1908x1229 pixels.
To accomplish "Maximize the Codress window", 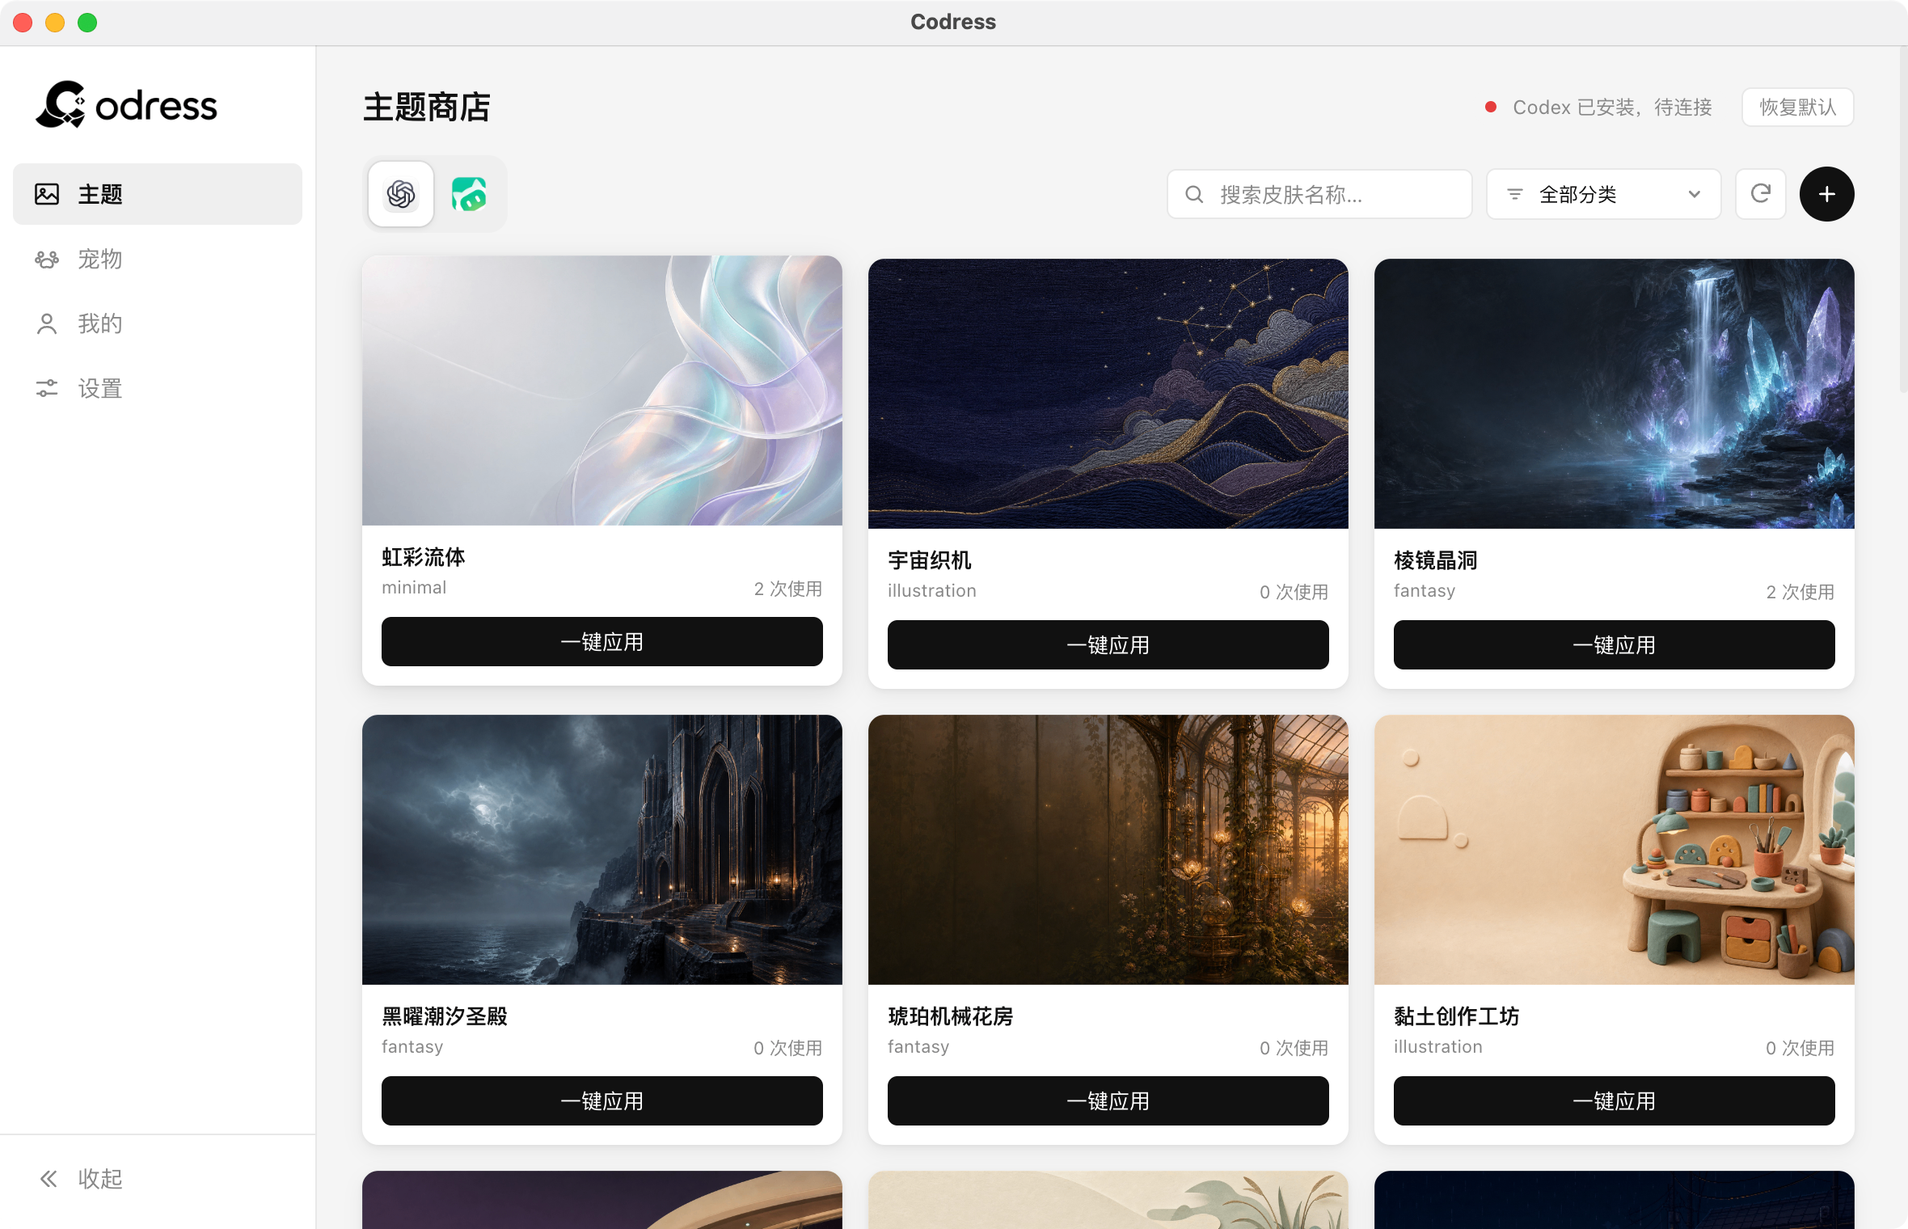I will coord(87,23).
